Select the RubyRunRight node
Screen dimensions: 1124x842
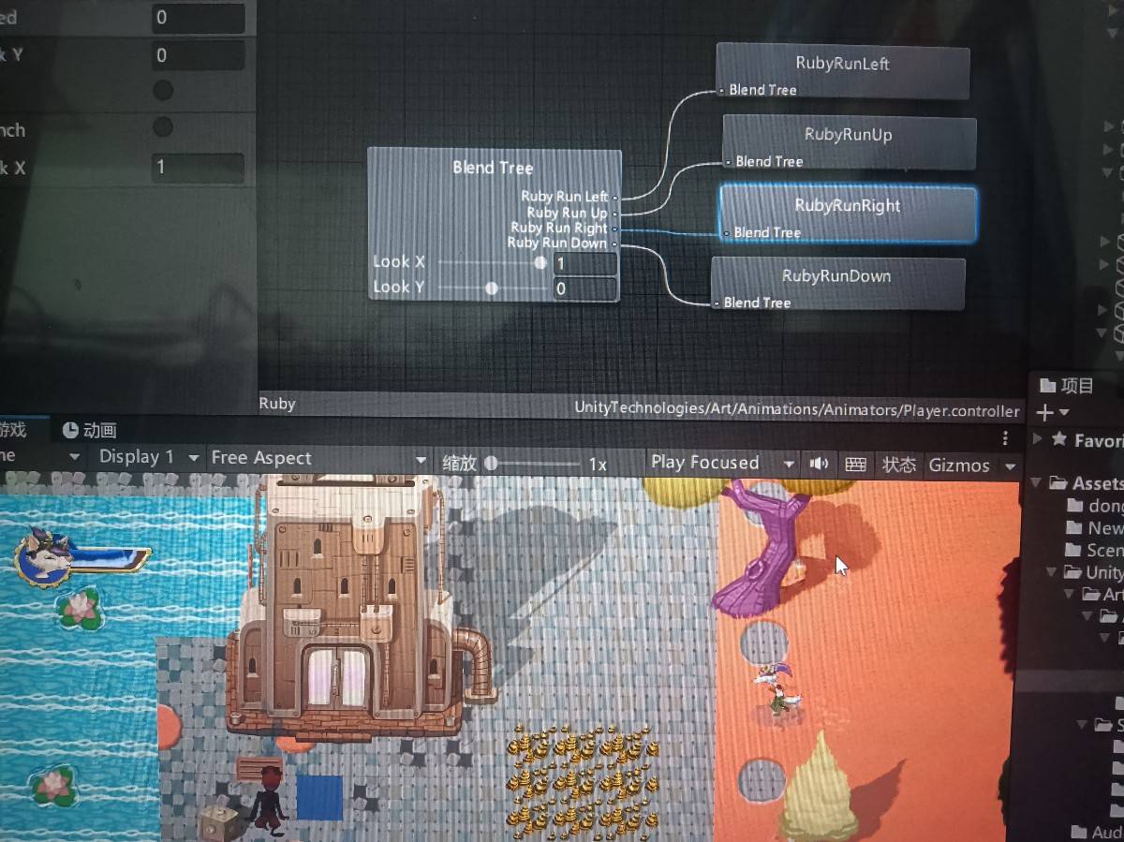[x=848, y=214]
